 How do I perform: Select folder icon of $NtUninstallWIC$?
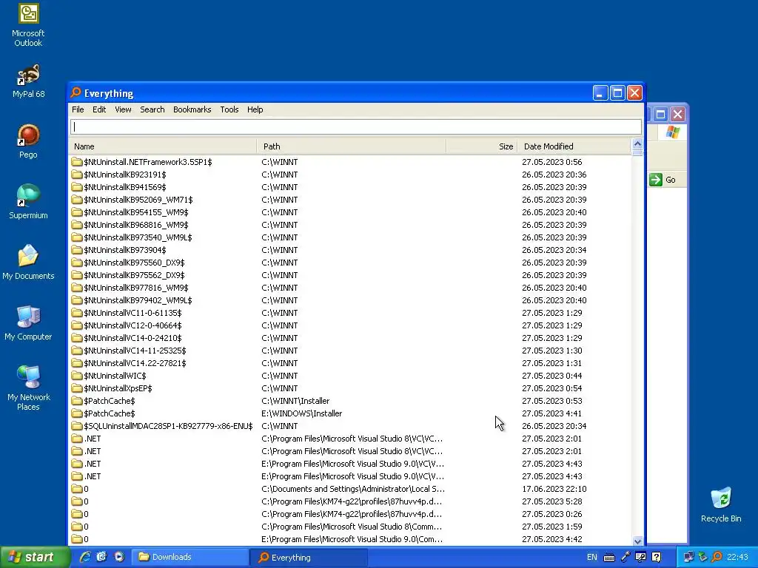(x=77, y=376)
